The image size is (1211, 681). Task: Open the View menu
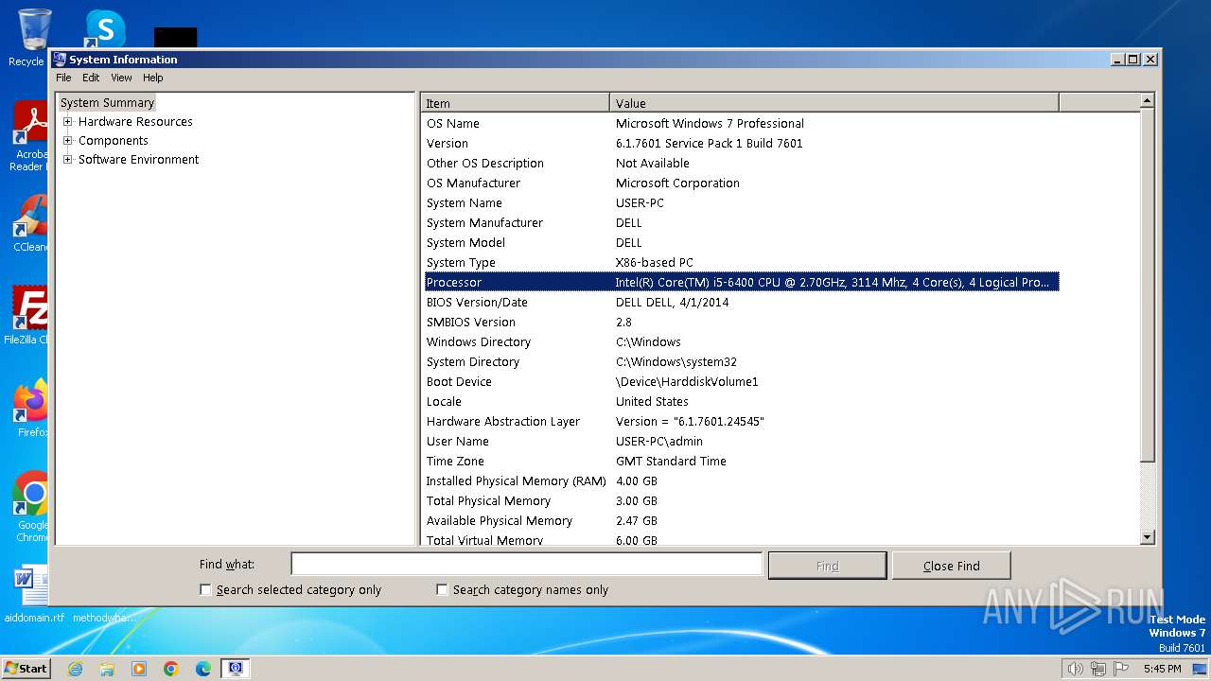click(121, 78)
